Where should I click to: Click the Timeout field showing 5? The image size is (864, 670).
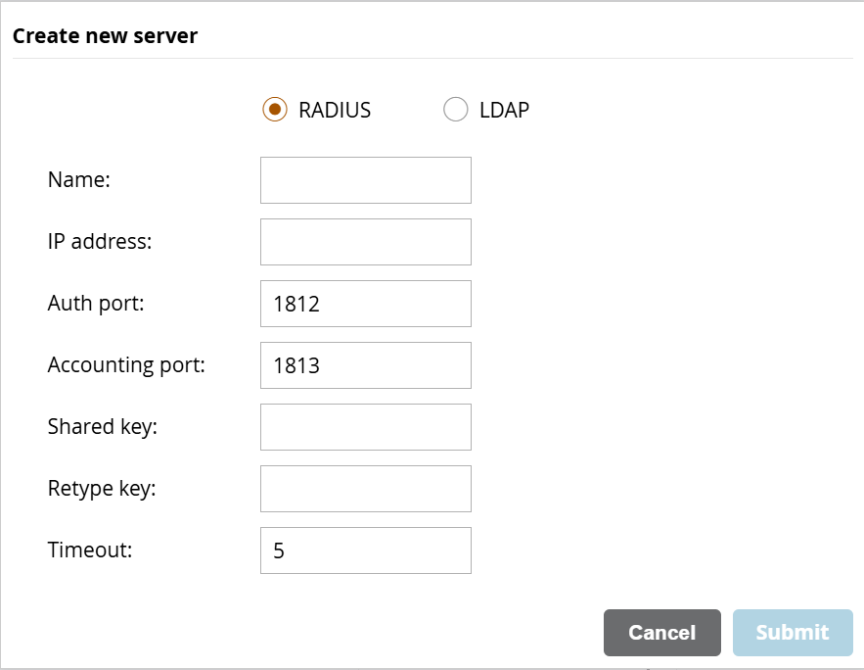pyautogui.click(x=366, y=550)
